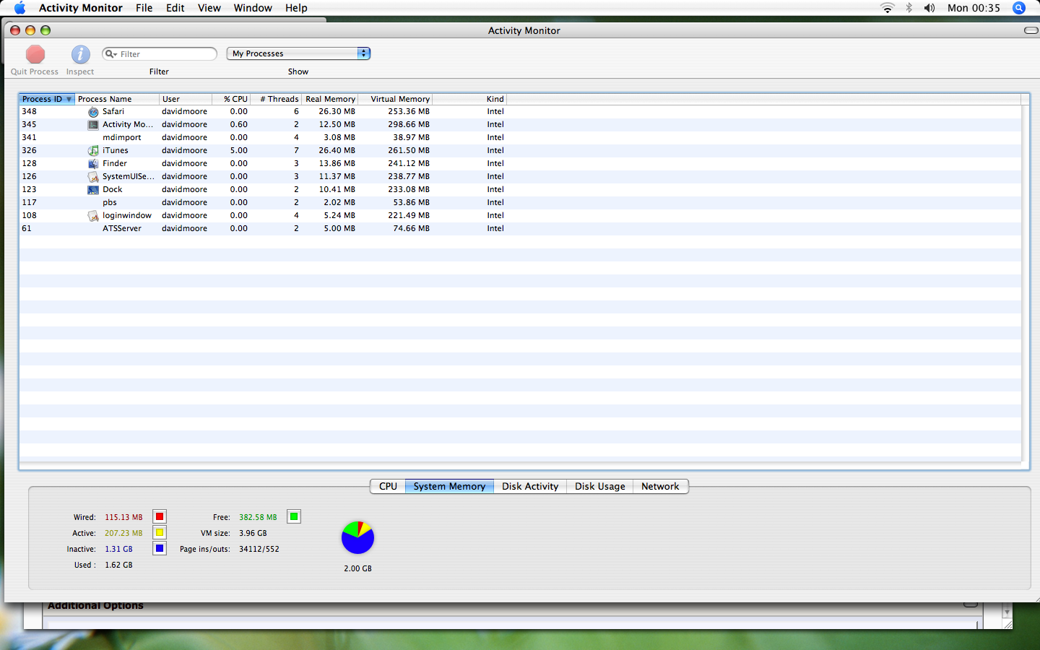Open Spotlight search
Viewport: 1040px width, 650px height.
[x=1019, y=8]
